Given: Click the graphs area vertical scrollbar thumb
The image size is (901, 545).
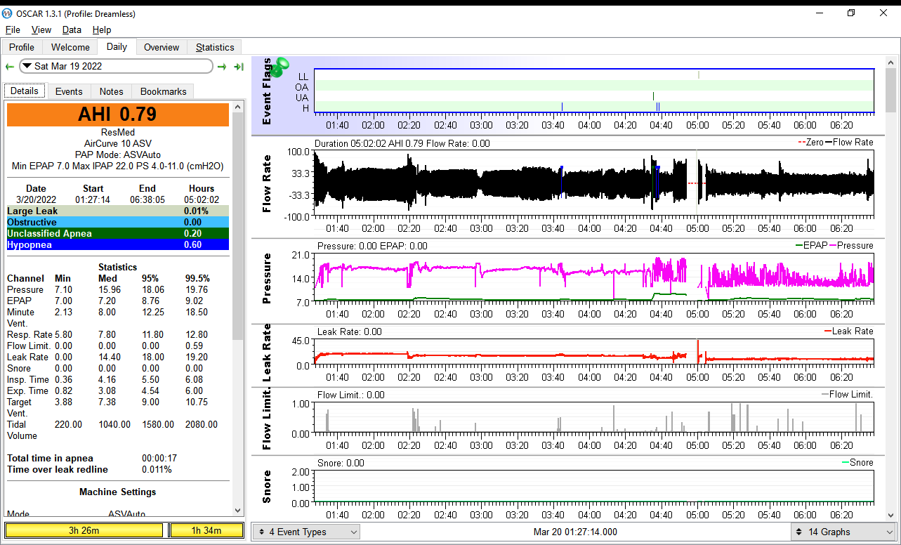Looking at the screenshot, I should 890,89.
